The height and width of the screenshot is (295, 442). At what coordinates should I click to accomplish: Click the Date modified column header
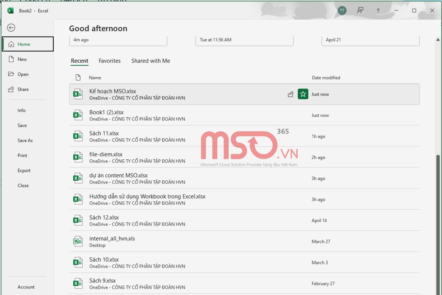tap(326, 78)
